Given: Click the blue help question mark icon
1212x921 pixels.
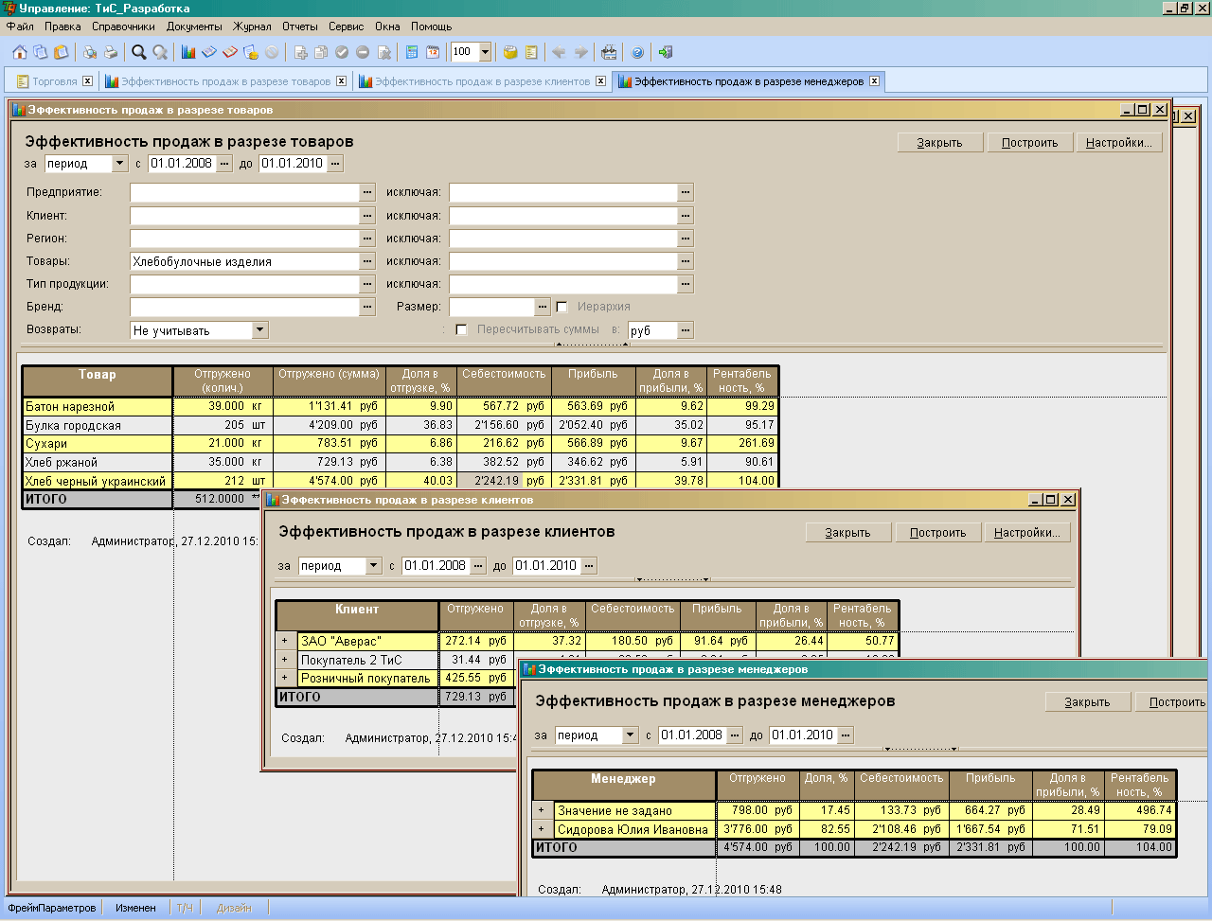Looking at the screenshot, I should click(x=637, y=52).
